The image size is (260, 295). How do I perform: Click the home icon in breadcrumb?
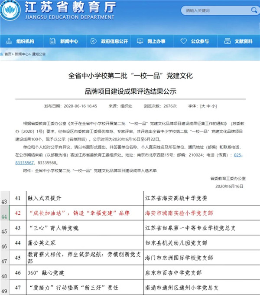coord(3,55)
